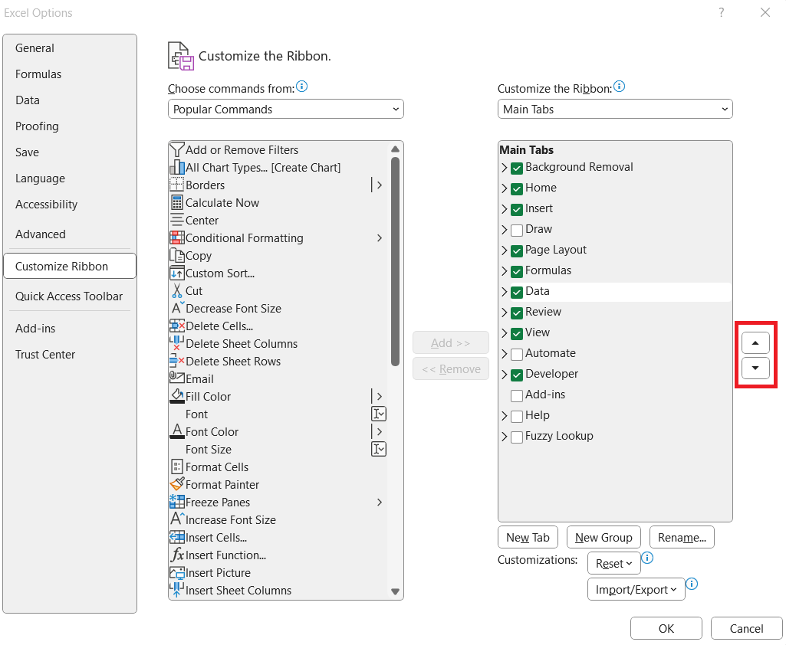This screenshot has height=645, width=786.
Task: Click the Fill Color paint bucket icon
Action: [177, 396]
